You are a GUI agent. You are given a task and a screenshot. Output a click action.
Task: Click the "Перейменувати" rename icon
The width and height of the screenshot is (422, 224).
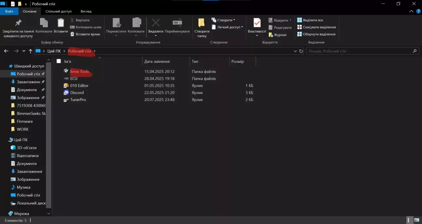pyautogui.click(x=177, y=23)
